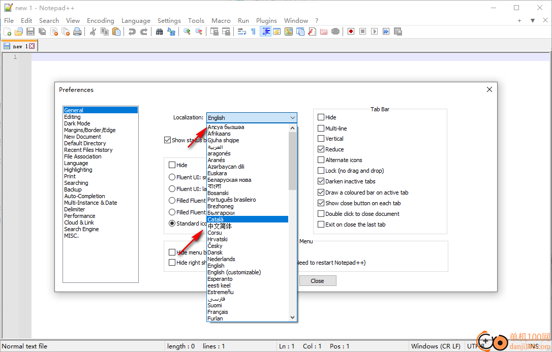
Task: Click the Start Recording macro icon
Action: (x=351, y=31)
